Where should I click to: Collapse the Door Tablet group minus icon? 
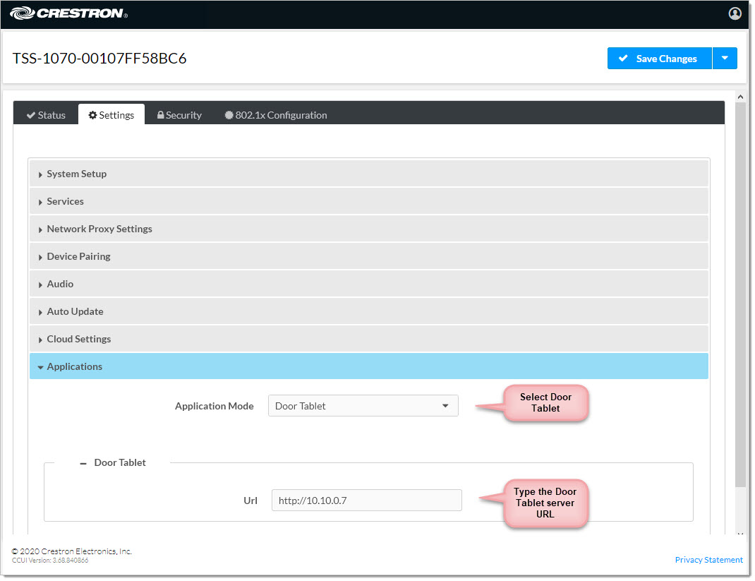(83, 463)
